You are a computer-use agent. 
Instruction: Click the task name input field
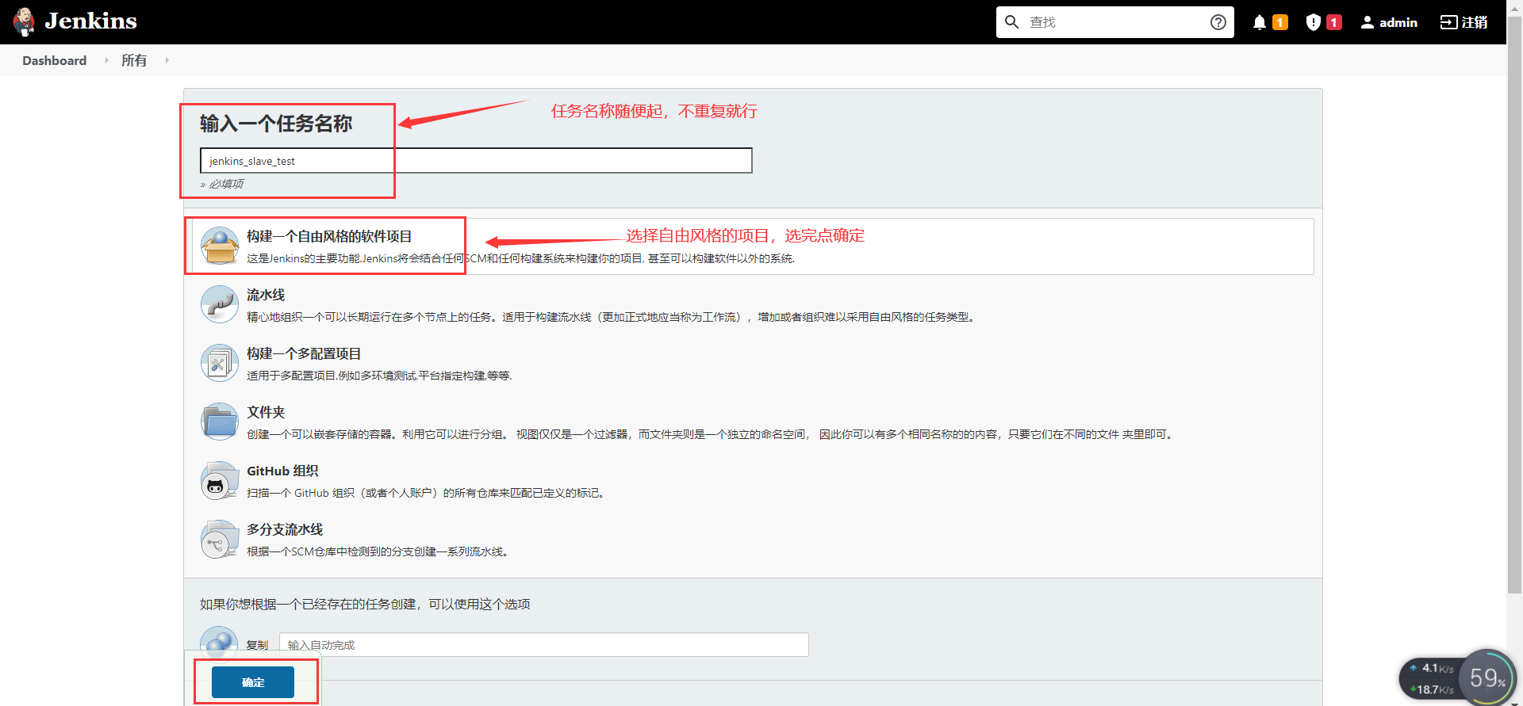point(476,161)
